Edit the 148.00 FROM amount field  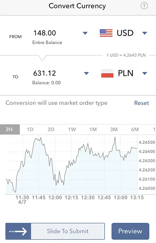tap(44, 33)
